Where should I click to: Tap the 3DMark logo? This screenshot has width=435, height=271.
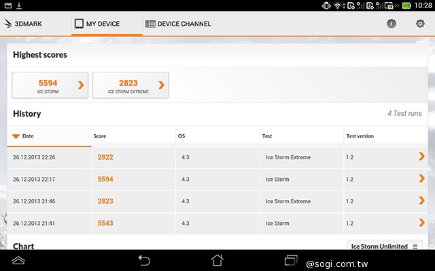pyautogui.click(x=24, y=24)
